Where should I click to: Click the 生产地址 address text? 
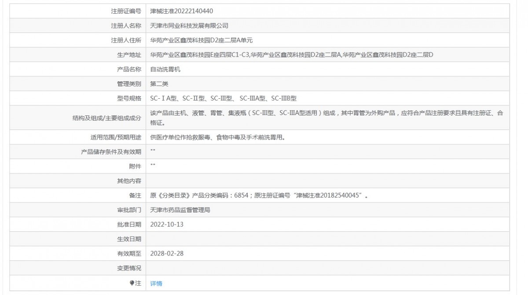(x=292, y=55)
